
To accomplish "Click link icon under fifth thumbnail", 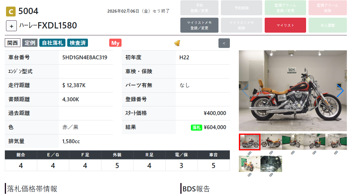I will [335, 153].
